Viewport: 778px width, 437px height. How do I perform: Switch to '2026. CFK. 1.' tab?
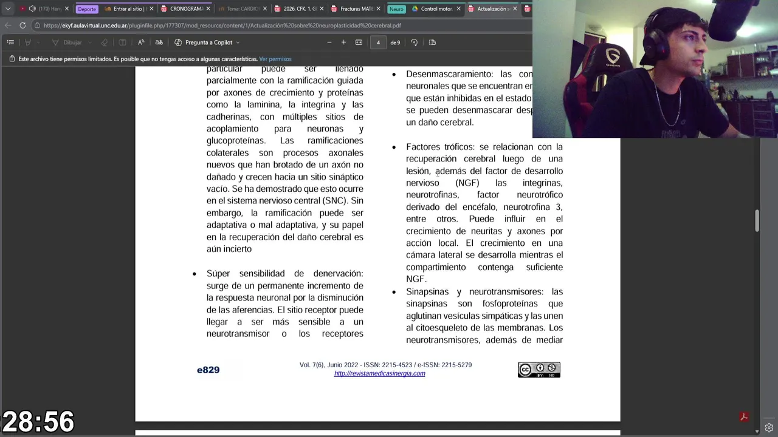coord(300,8)
